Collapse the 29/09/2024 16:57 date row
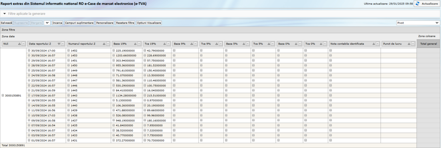Screen dimensions: 441x148 point(29,61)
